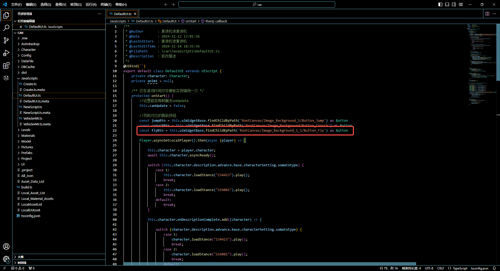Open the 转到(G) menu
This screenshot has height=271, width=500.
(x=76, y=4)
